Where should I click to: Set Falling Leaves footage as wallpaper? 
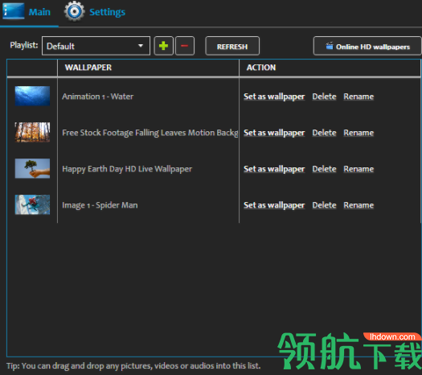click(x=274, y=133)
